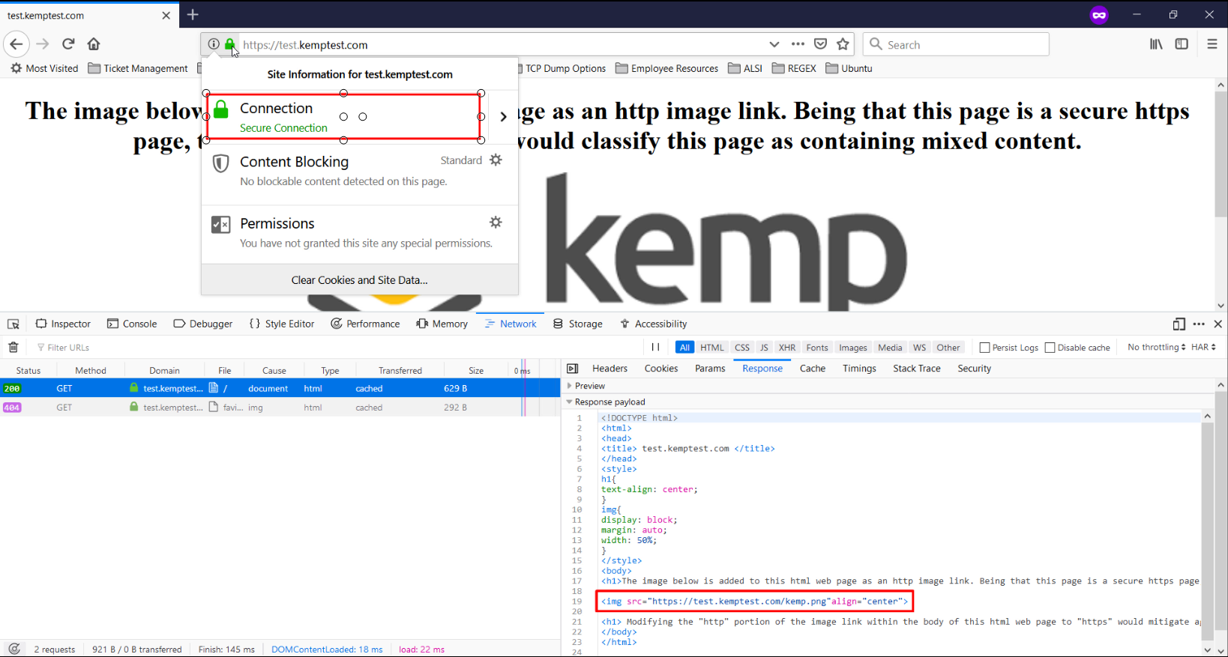Open the Employee Resources bookmark folder
Image resolution: width=1228 pixels, height=657 pixels.
click(667, 68)
